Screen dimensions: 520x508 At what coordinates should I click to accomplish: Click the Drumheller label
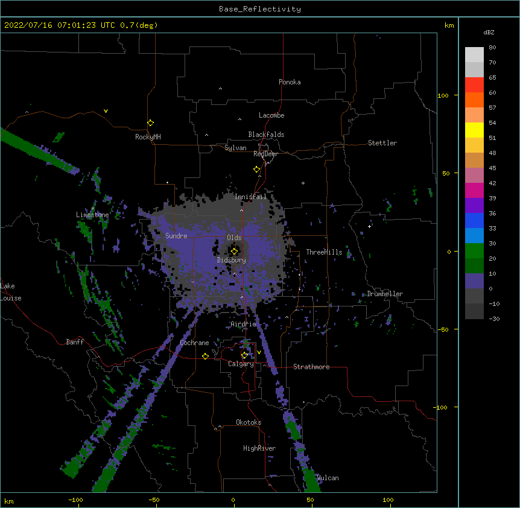click(x=385, y=294)
